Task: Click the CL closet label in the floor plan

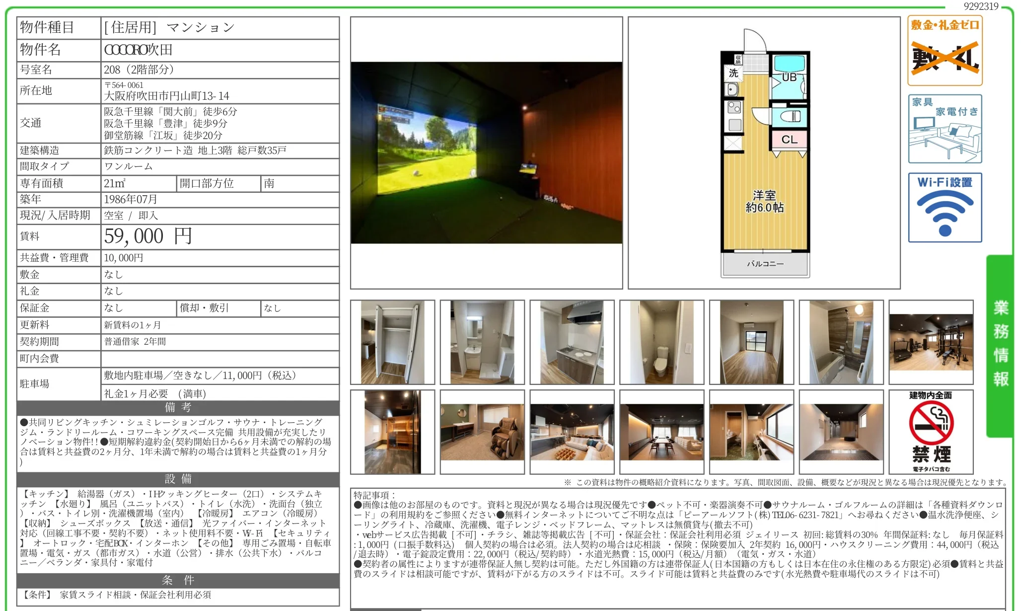Action: pos(790,141)
